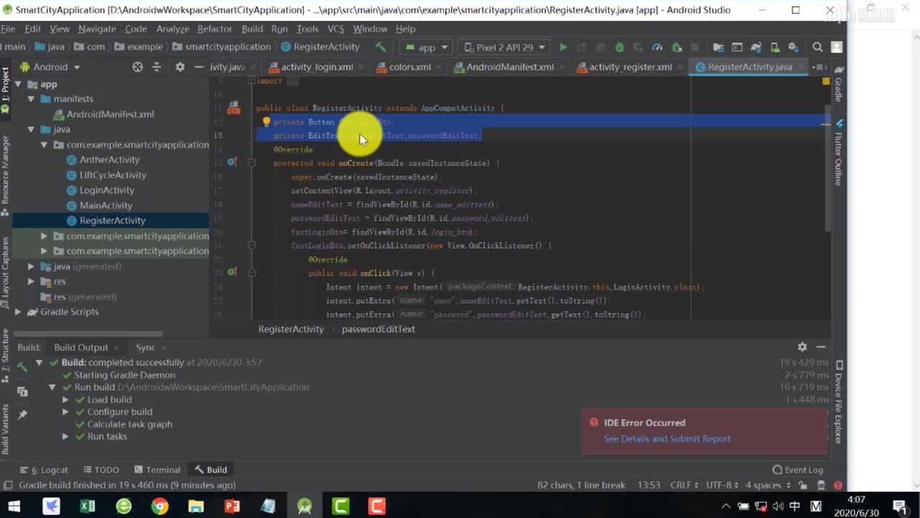Open Build panel settings gear

click(x=802, y=347)
